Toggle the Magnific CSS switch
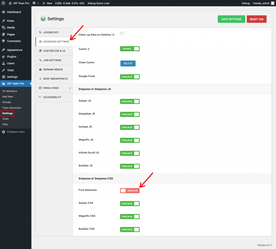 tap(130, 217)
